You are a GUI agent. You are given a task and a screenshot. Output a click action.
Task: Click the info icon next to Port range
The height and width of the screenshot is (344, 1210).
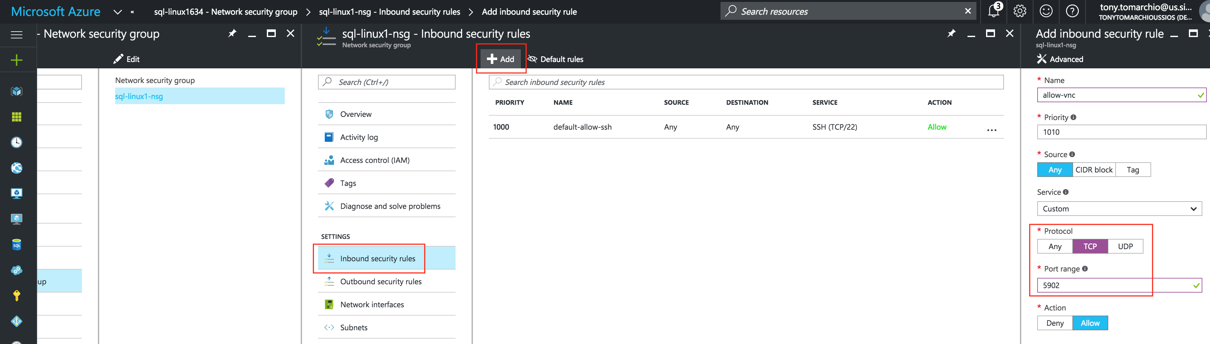click(1085, 269)
